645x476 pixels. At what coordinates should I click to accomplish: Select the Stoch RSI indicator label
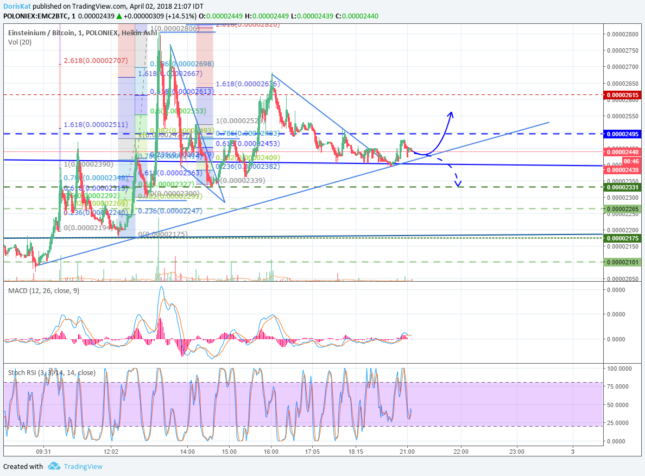coord(52,373)
